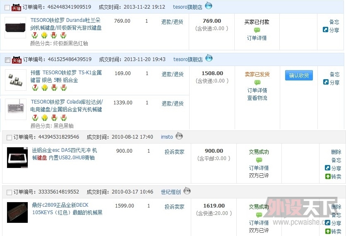Click green message icon under 交易成功 for 1619.00 order
The height and width of the screenshot is (236, 346).
(x=259, y=215)
